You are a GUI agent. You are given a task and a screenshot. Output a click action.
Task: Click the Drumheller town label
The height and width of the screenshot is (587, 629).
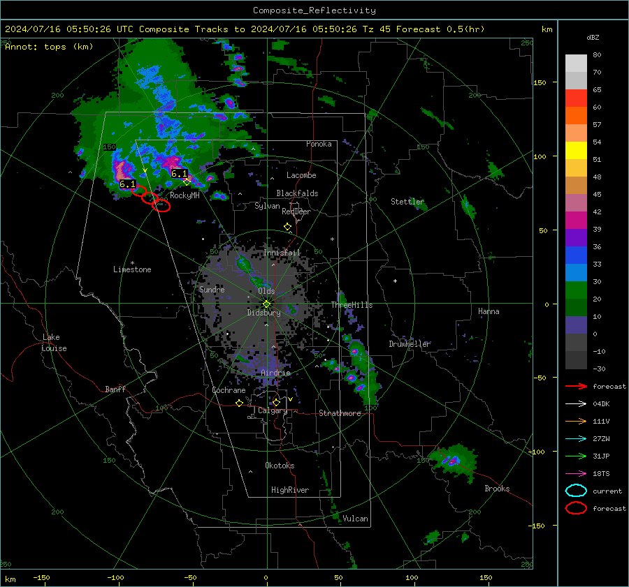click(x=410, y=344)
